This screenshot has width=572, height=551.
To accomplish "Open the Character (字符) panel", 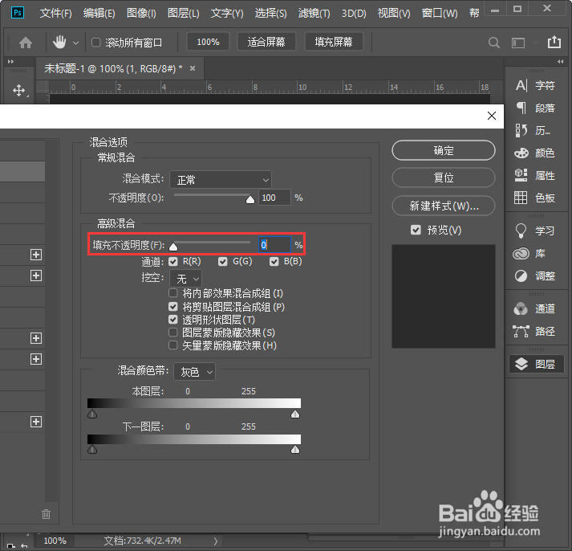I will point(536,86).
